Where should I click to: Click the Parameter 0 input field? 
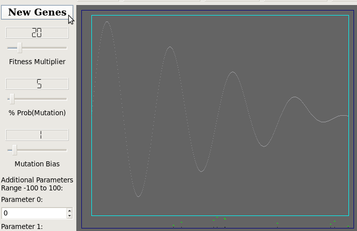click(34, 213)
